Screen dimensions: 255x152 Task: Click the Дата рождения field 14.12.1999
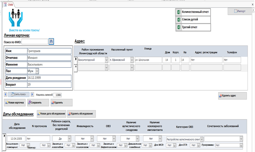click(49, 78)
